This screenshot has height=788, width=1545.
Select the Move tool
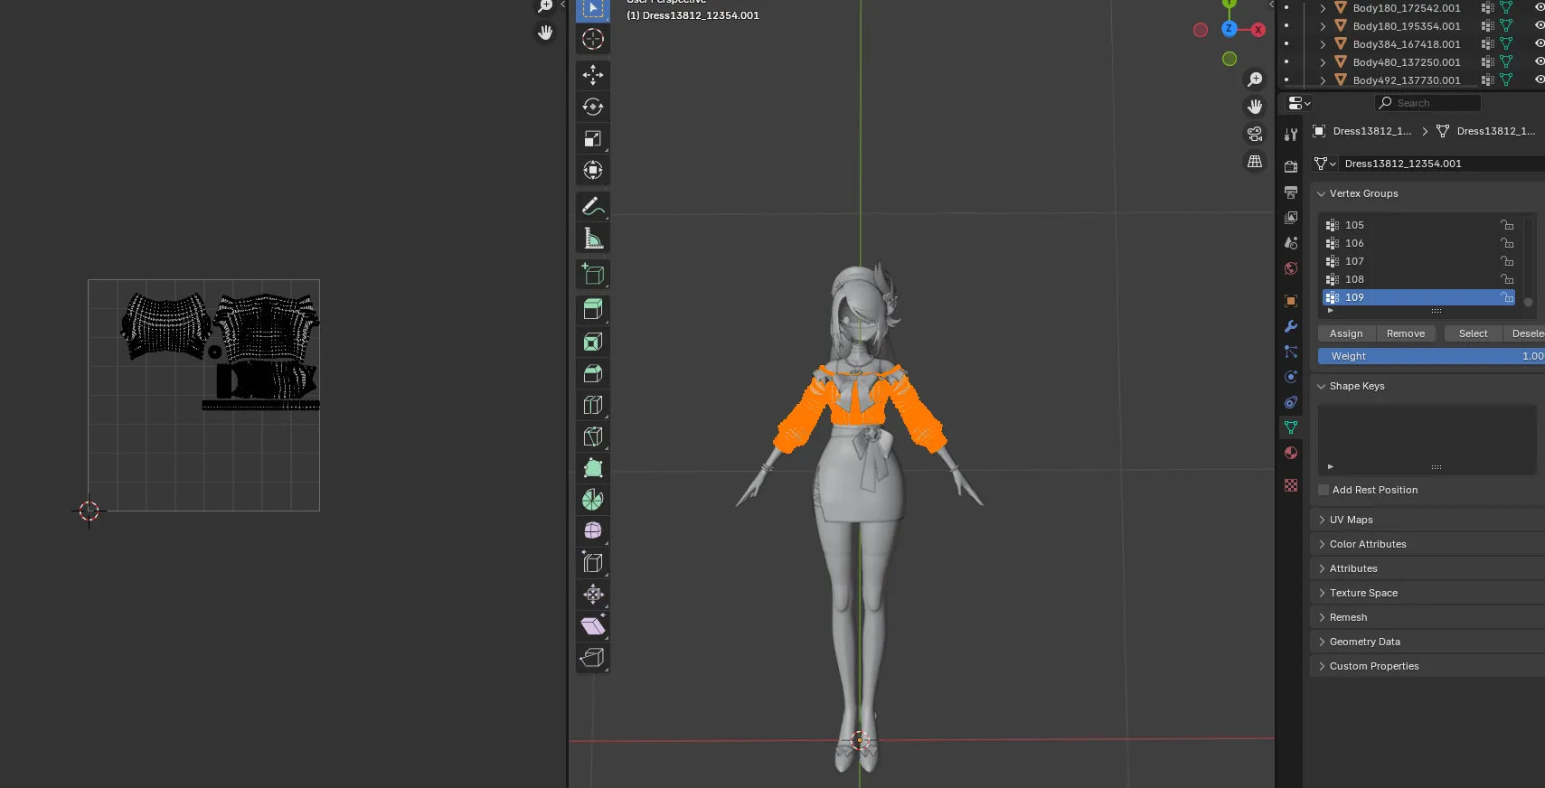(593, 75)
